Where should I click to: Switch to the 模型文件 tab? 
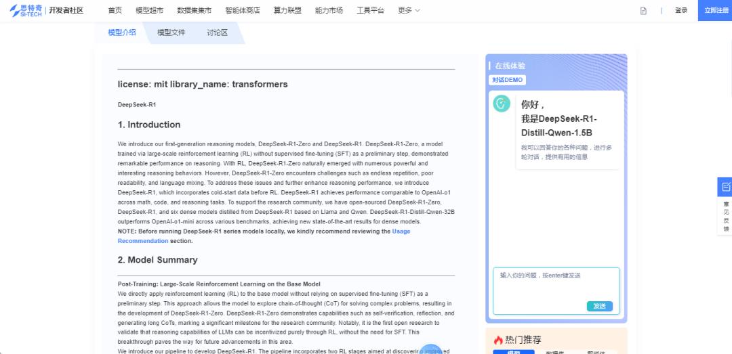click(171, 32)
